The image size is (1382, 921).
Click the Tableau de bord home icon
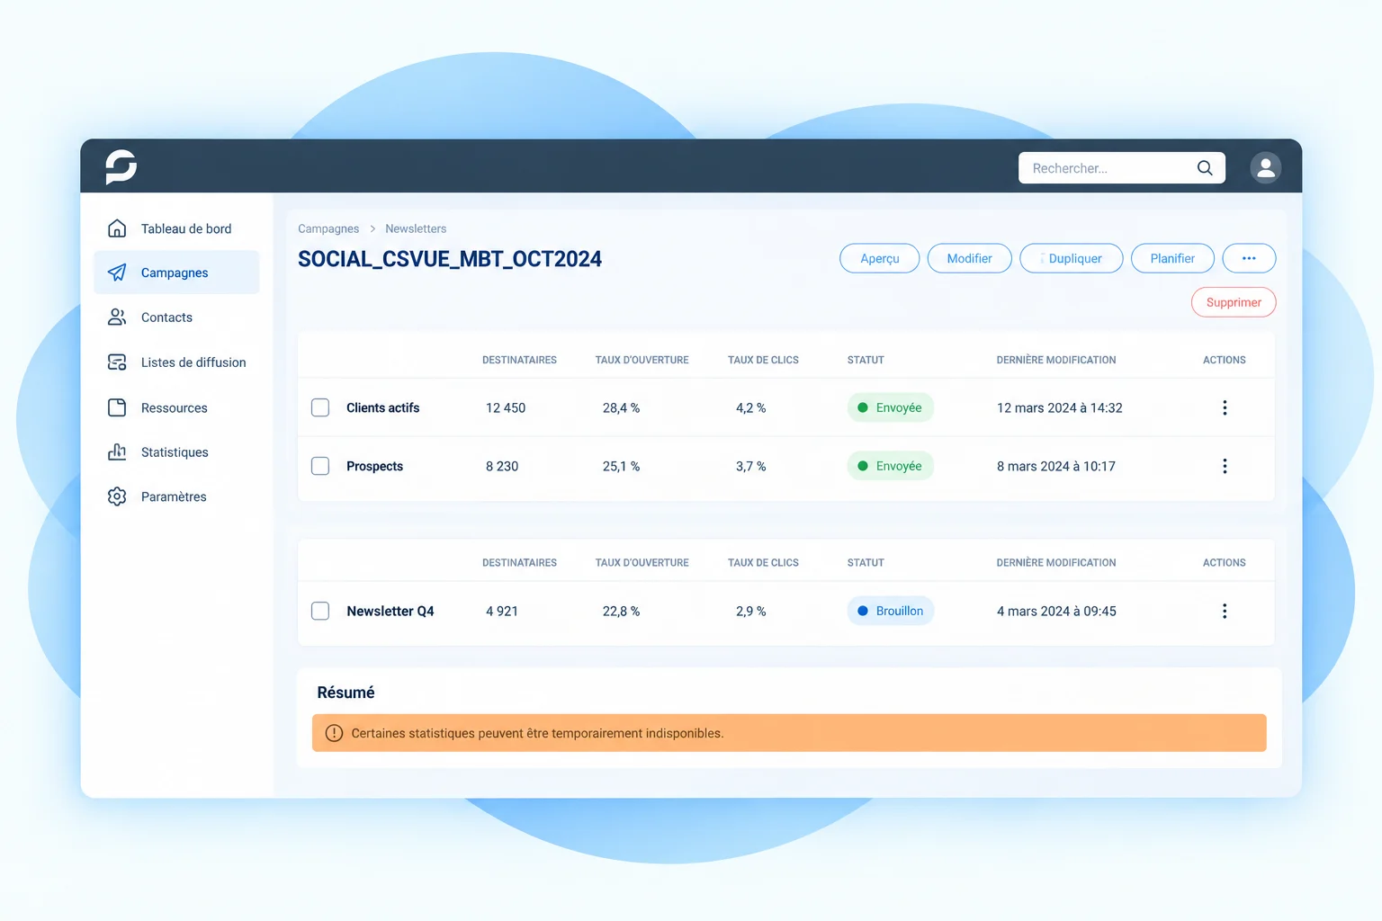[x=117, y=228]
